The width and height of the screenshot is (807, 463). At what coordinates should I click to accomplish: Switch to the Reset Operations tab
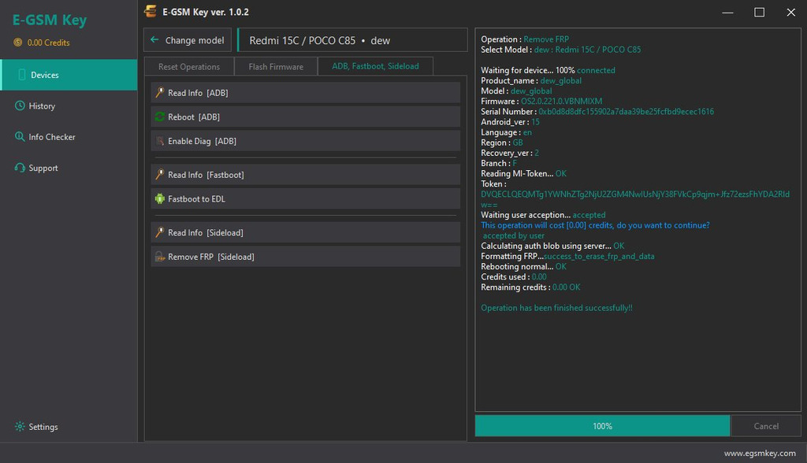click(x=189, y=66)
